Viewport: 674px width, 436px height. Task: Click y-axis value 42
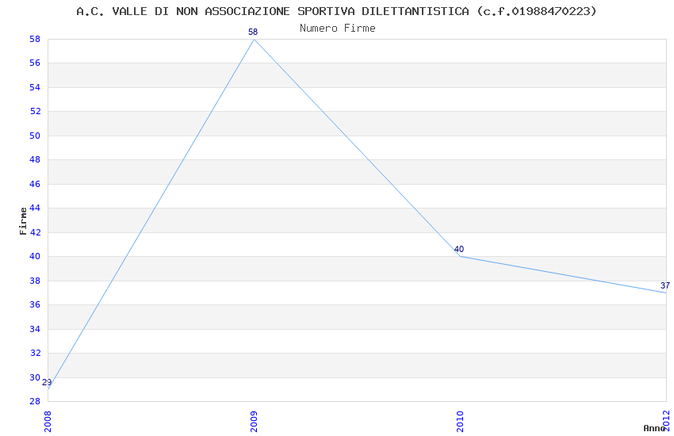[35, 232]
